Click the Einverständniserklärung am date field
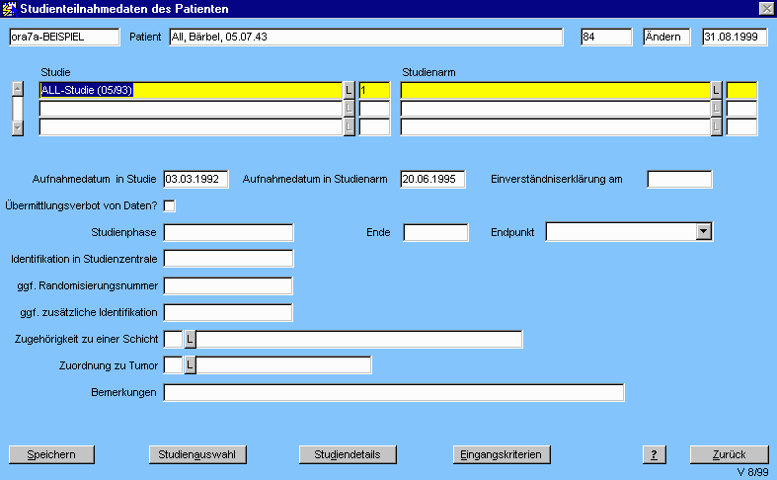Image resolution: width=777 pixels, height=480 pixels. pyautogui.click(x=679, y=179)
